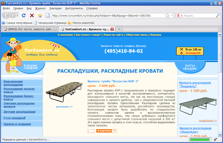This screenshot has width=223, height=143.
Task: Click the bug icon in status bar
Action: pyautogui.click(x=215, y=139)
